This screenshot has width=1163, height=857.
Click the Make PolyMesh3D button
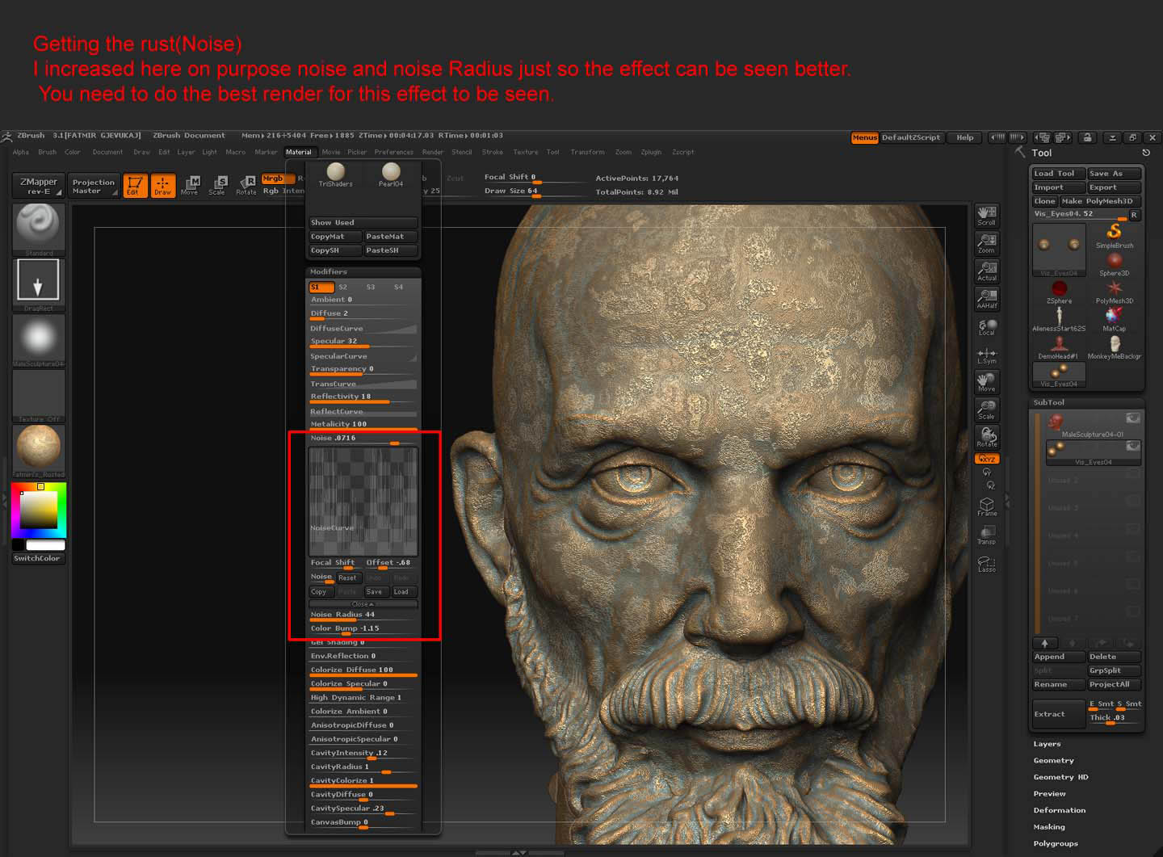[x=1100, y=201]
